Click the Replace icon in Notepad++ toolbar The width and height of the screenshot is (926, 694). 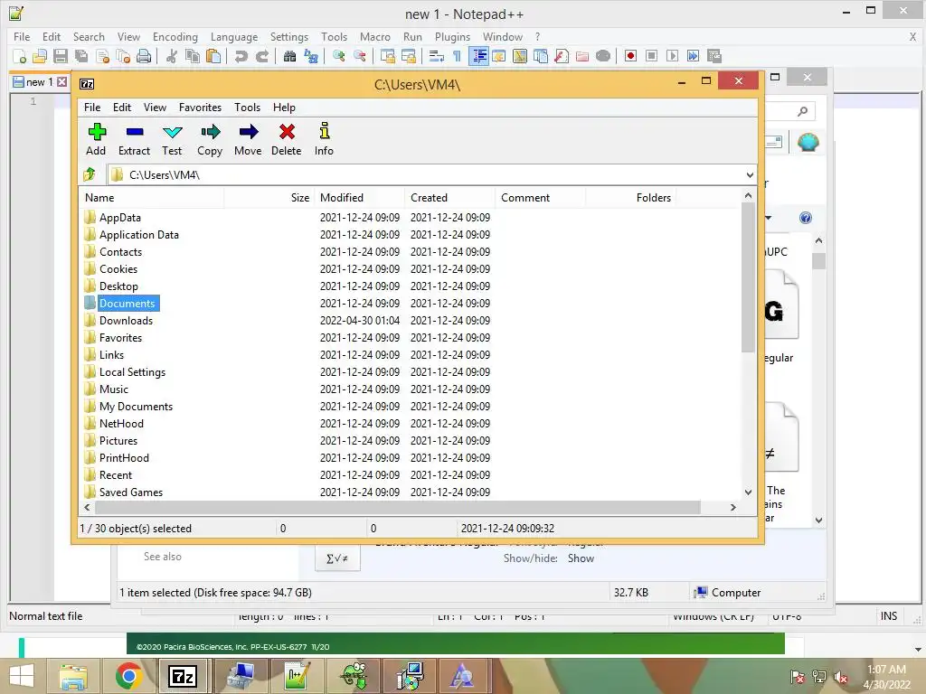[x=311, y=56]
